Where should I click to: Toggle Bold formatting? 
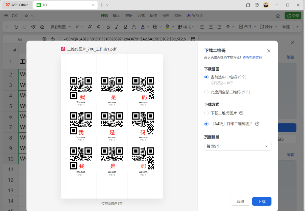pos(108,27)
